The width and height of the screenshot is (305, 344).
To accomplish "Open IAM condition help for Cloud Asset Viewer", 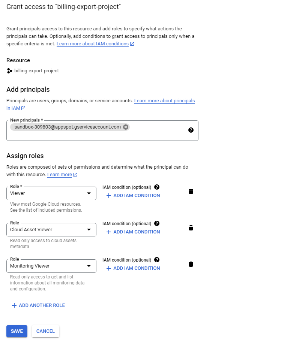I will pos(157,223).
